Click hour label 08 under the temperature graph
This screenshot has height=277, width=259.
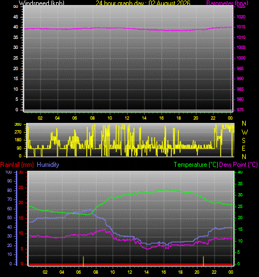click(96, 272)
